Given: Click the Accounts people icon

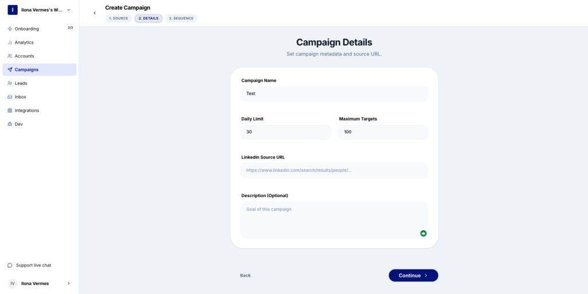Looking at the screenshot, I should coord(10,56).
